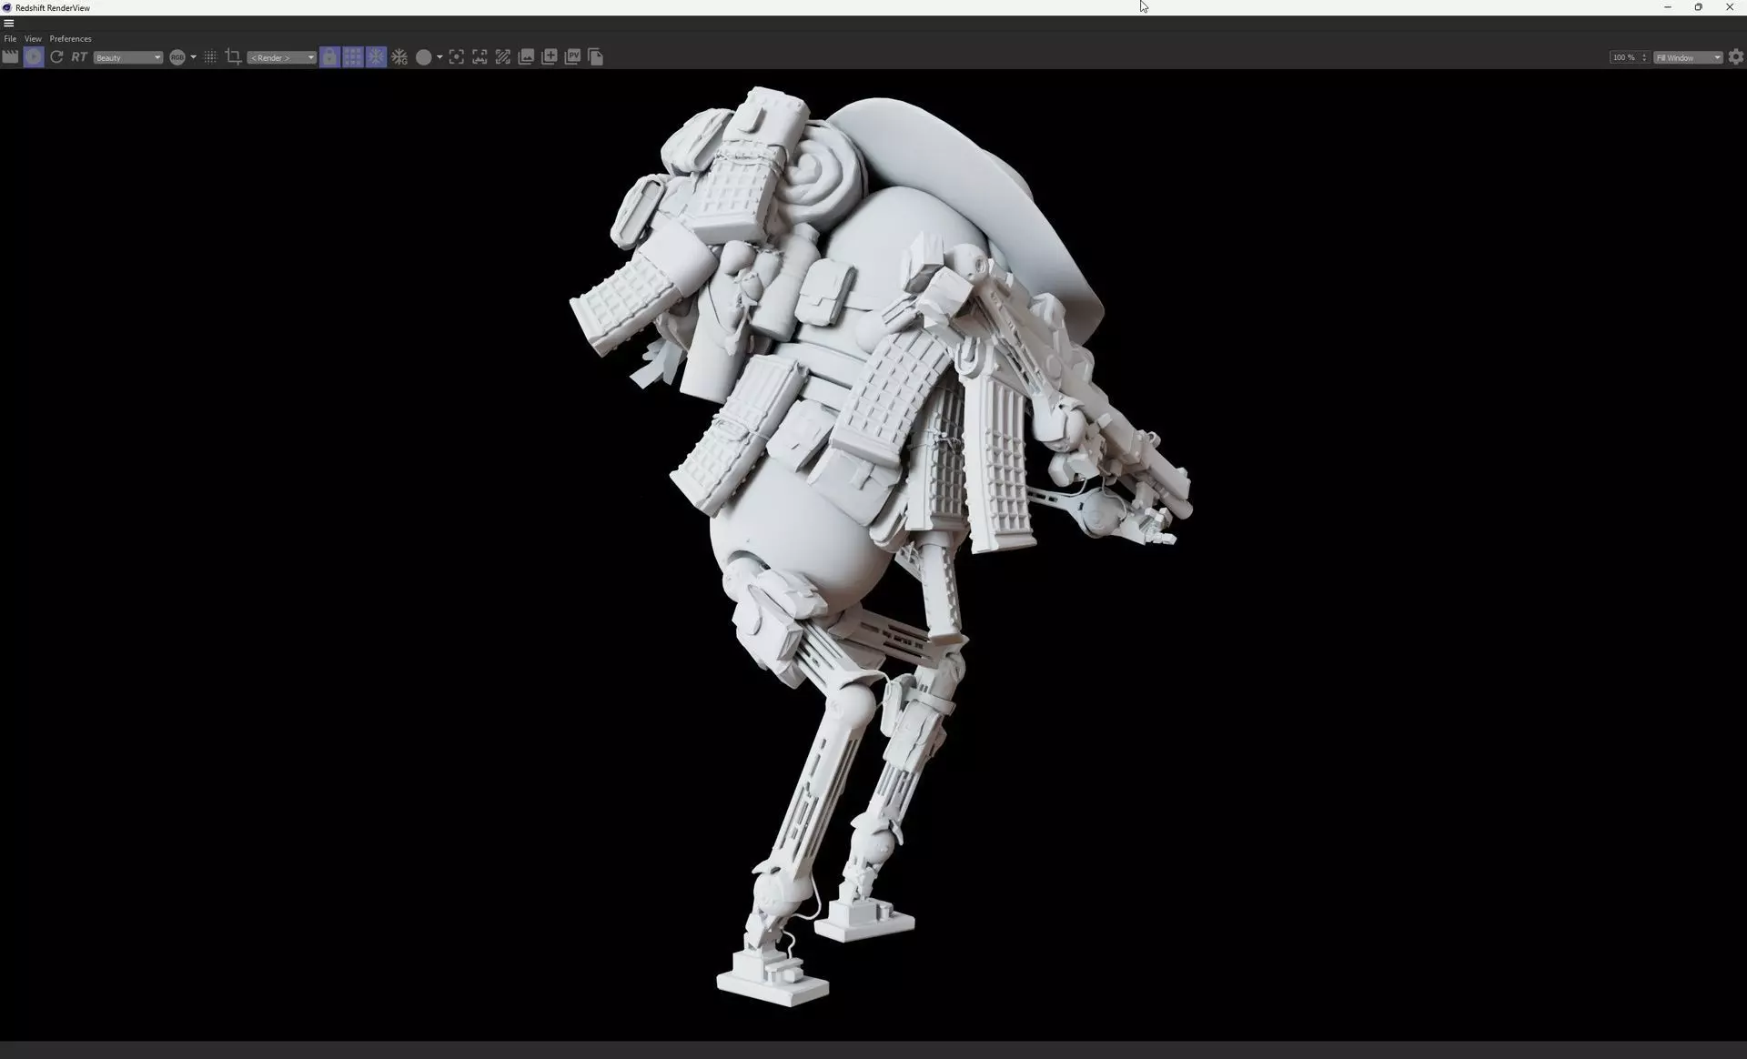
Task: Select the crop region tool
Action: tap(233, 57)
